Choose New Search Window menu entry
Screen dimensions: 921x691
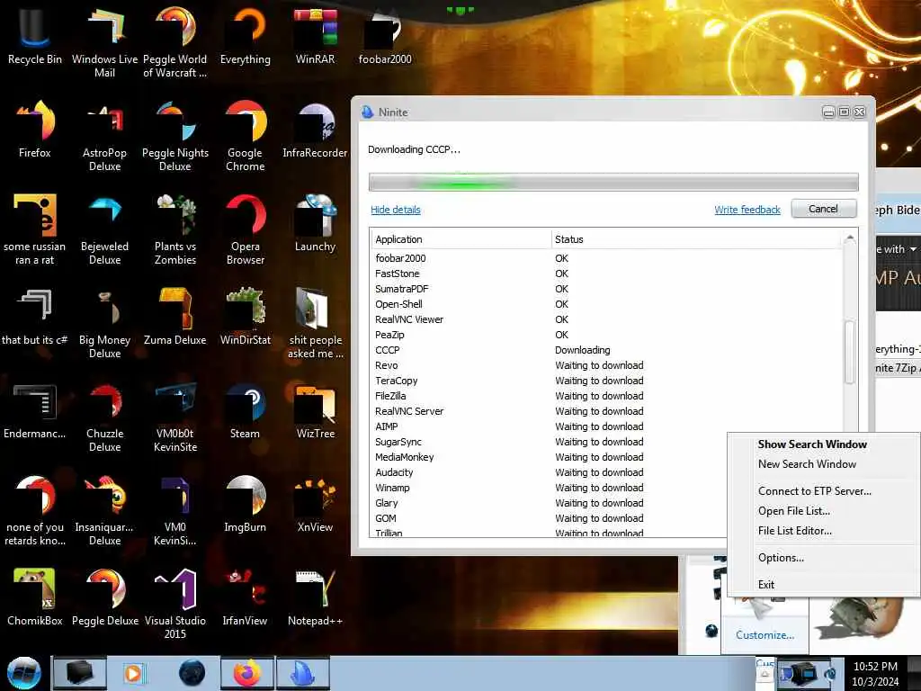(x=807, y=464)
